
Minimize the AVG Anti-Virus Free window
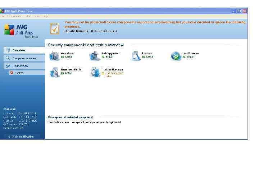(x=233, y=11)
